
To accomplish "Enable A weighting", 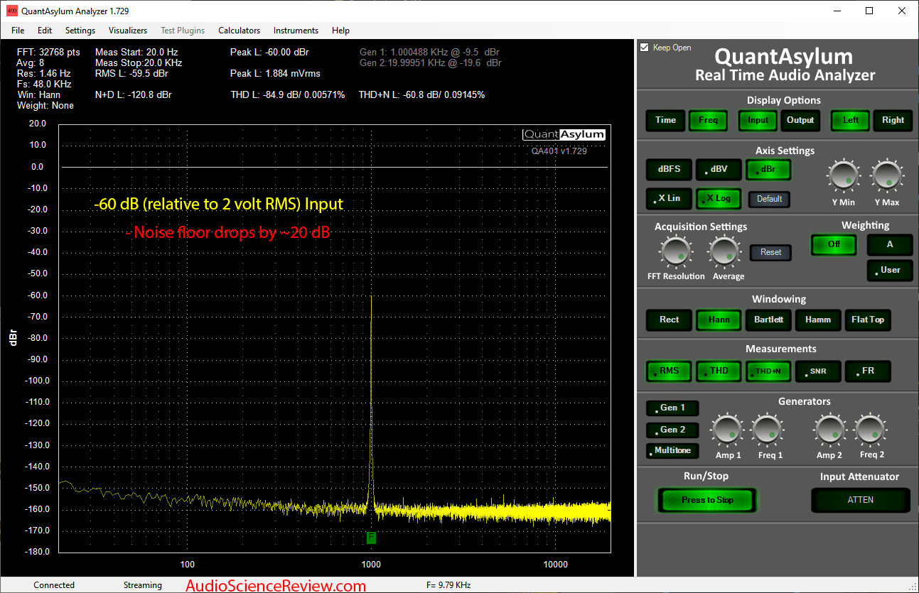I will pos(889,245).
